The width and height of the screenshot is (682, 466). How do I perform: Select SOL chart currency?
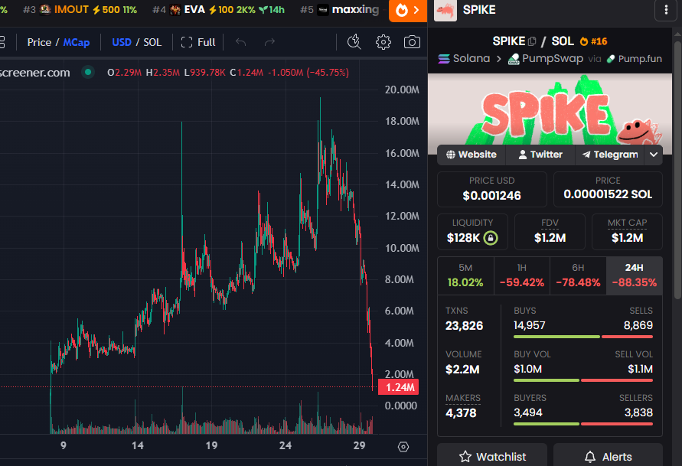point(152,42)
